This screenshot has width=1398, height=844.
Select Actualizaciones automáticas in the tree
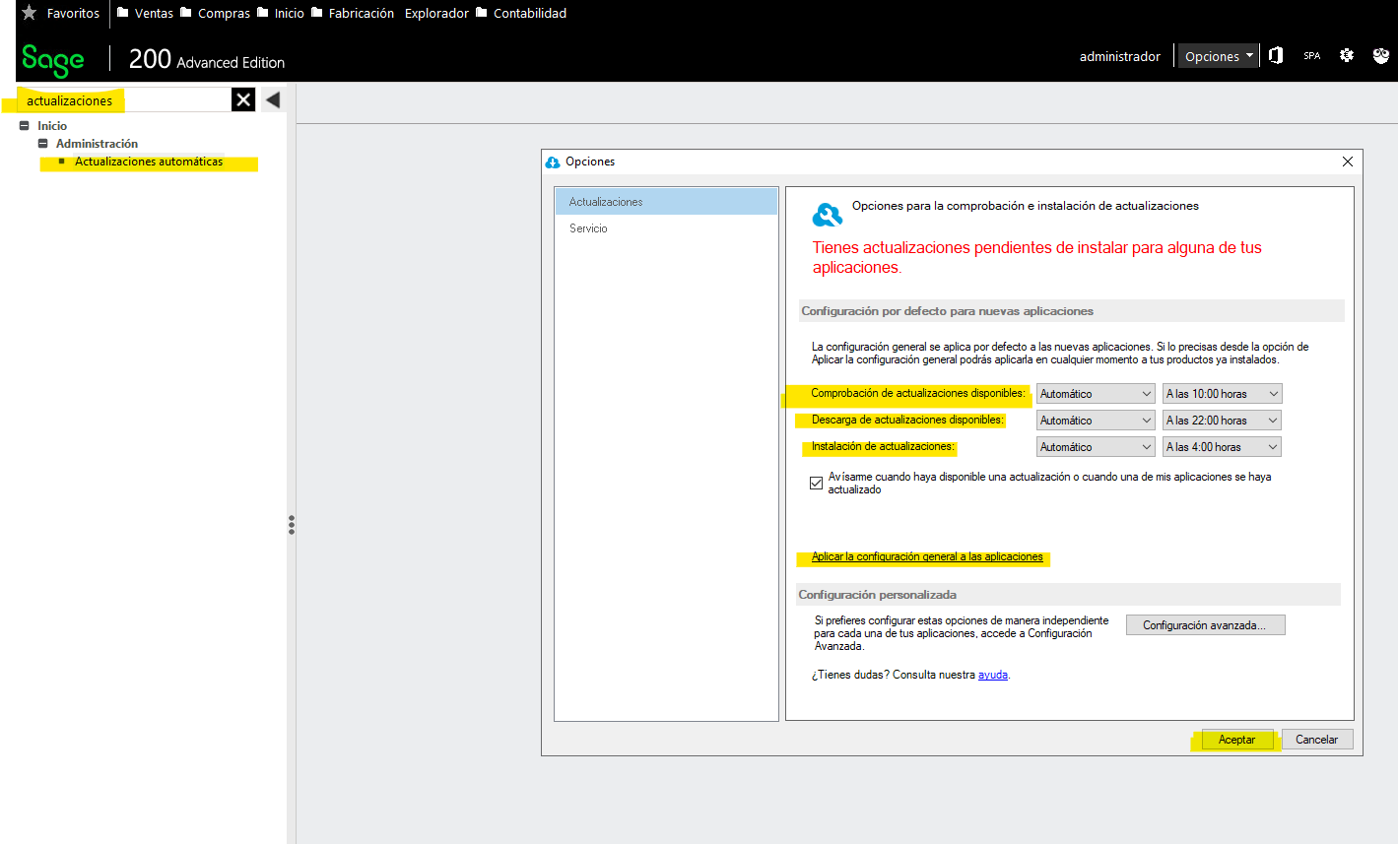tap(149, 162)
